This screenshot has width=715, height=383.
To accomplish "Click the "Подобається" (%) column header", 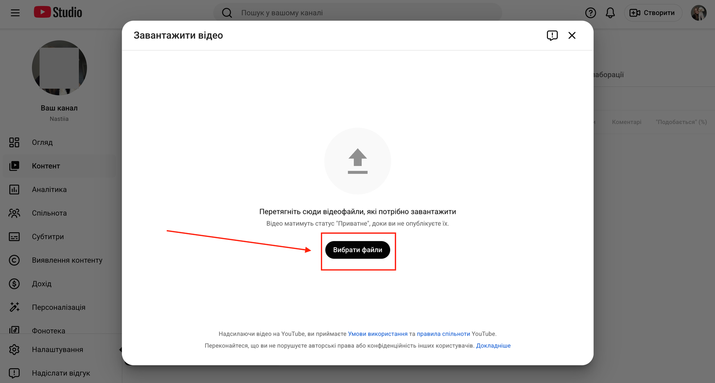I will [681, 122].
